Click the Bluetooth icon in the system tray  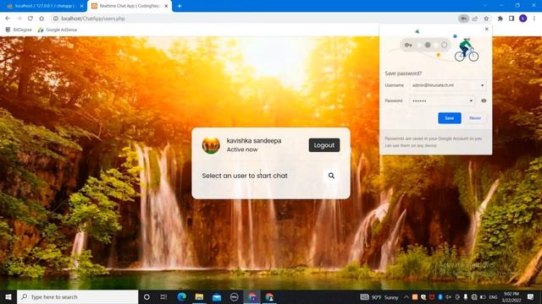[440, 296]
